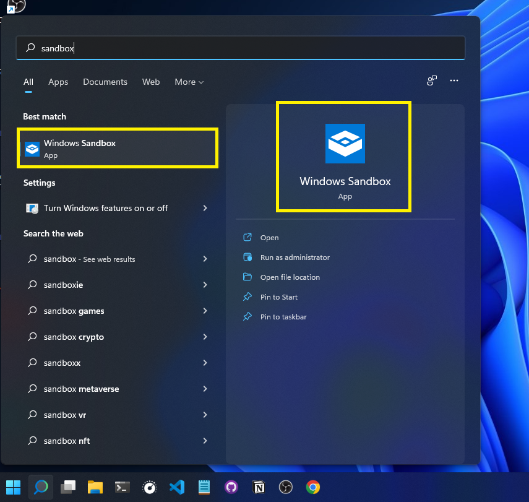Switch to the Apps filter tab

point(58,82)
